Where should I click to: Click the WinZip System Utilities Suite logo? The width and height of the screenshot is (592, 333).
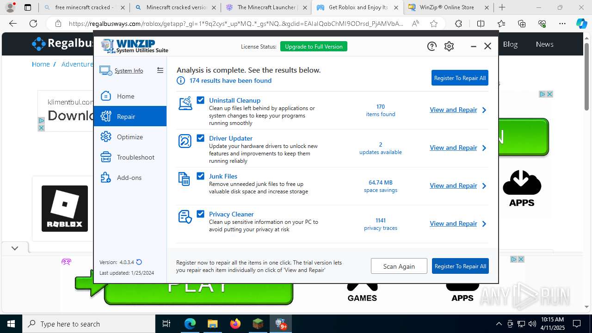(135, 46)
